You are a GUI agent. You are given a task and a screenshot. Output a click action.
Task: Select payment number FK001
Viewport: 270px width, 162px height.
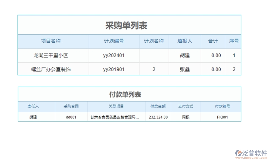(222, 117)
